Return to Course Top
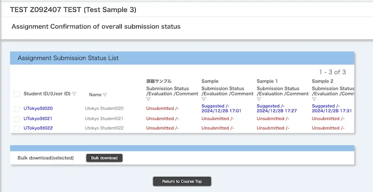 pos(182,181)
